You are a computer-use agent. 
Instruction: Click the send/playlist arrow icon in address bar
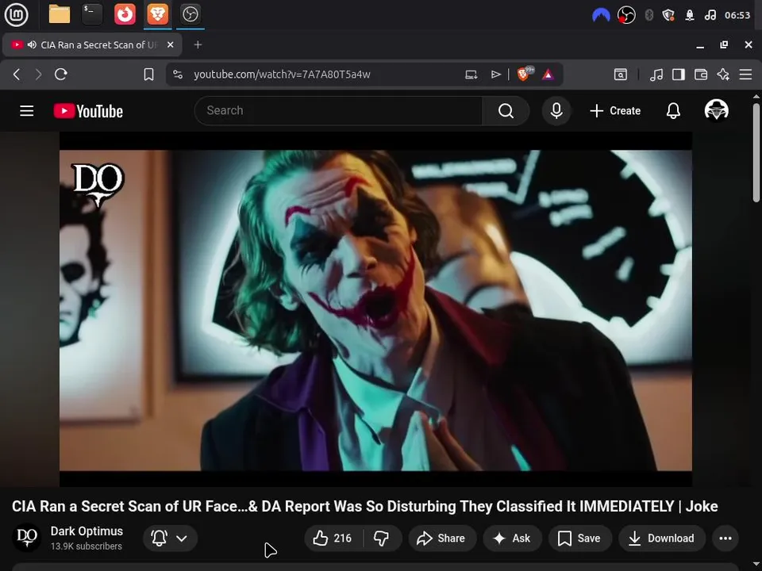495,75
